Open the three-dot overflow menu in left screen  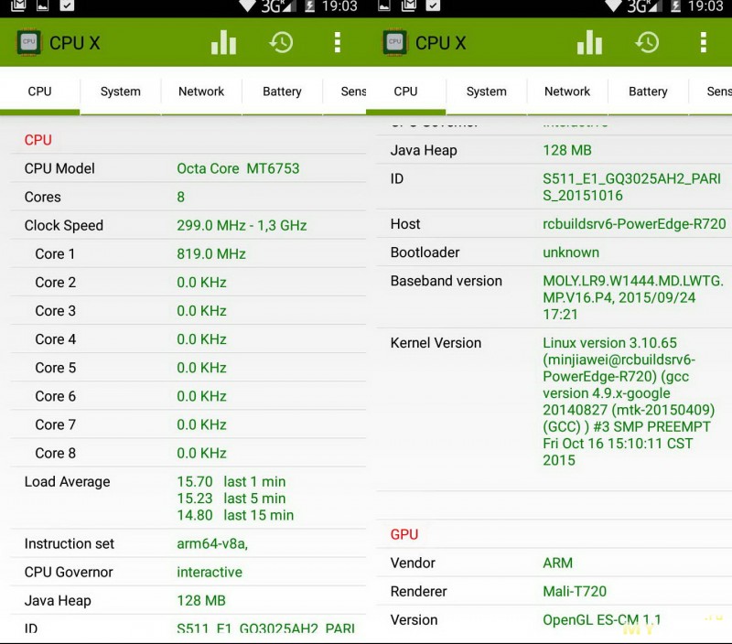pyautogui.click(x=337, y=42)
